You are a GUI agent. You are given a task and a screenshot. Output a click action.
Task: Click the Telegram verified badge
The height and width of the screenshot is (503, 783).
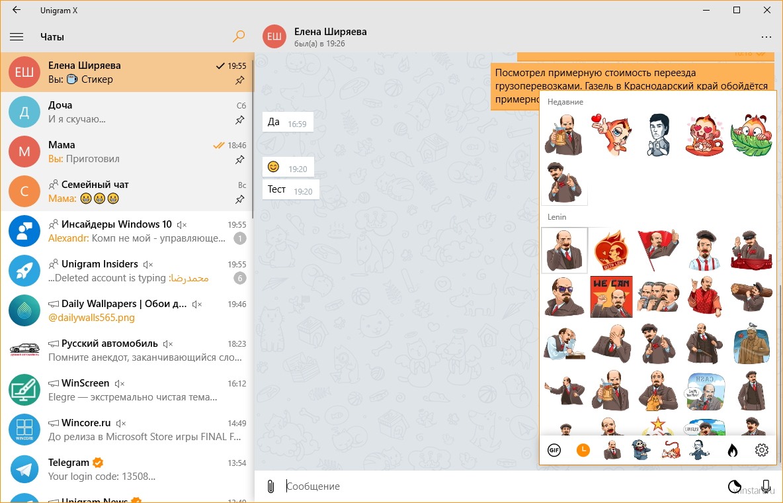(99, 462)
